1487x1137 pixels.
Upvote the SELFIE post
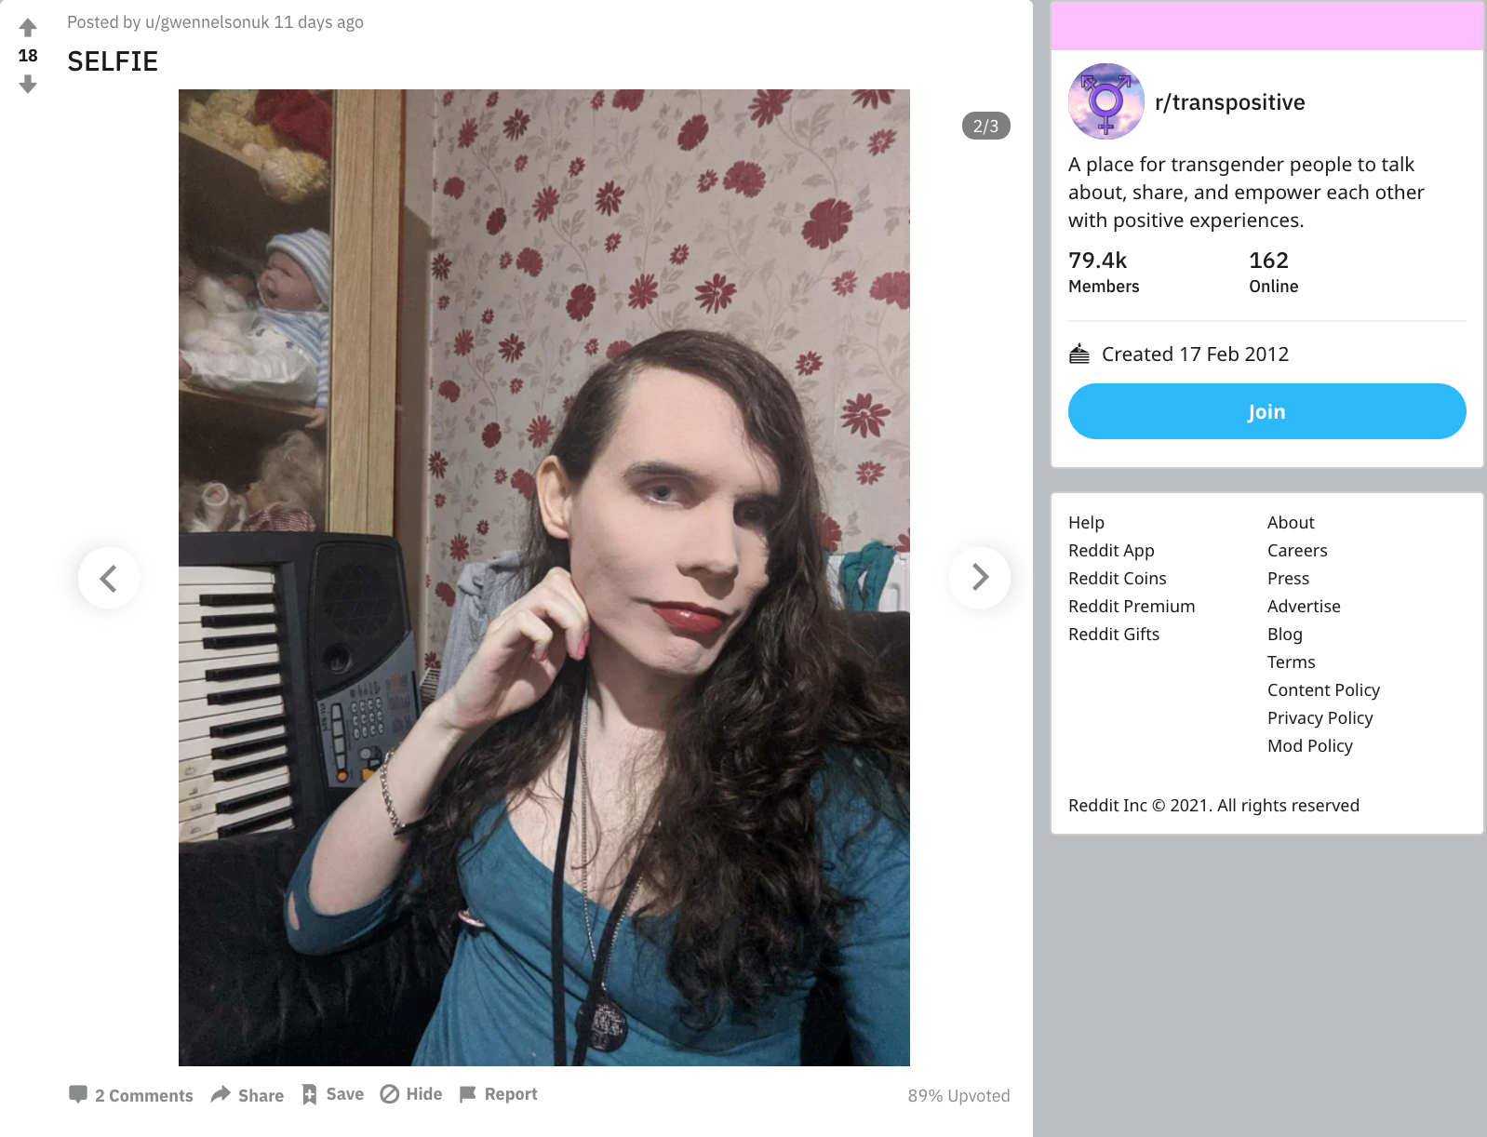coord(28,28)
